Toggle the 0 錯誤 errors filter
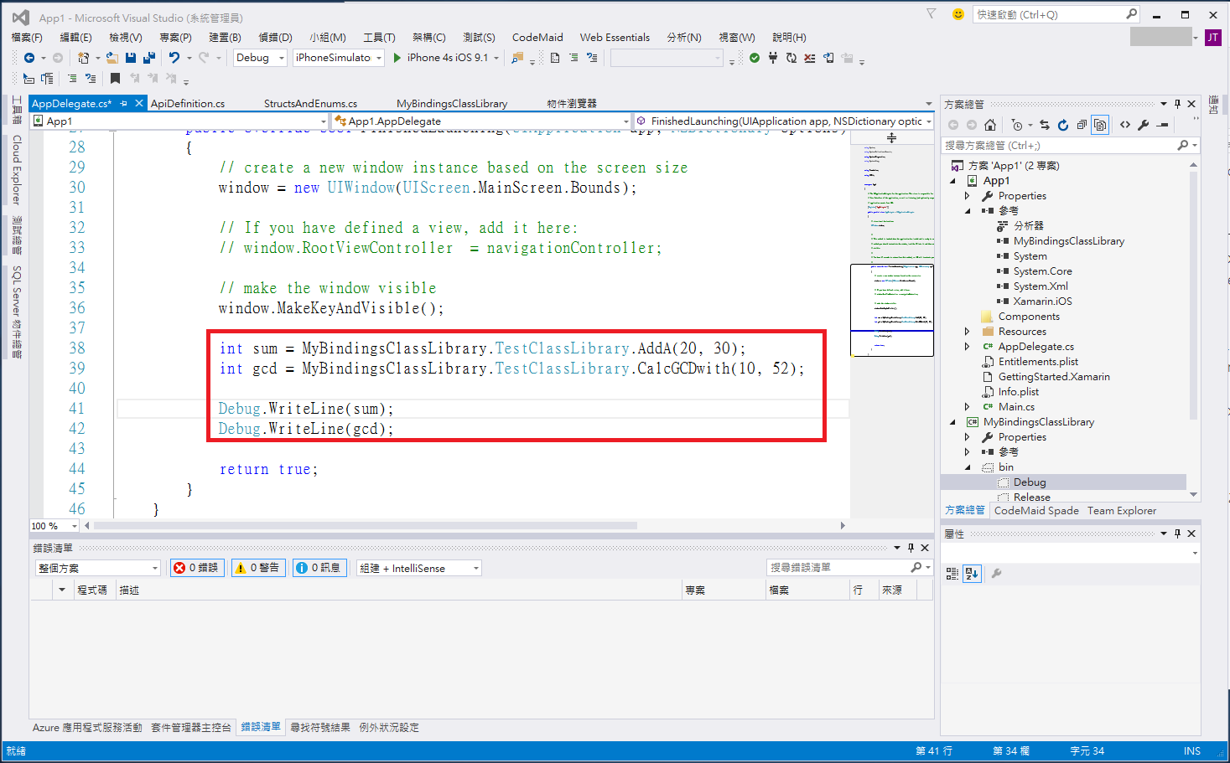Image resolution: width=1230 pixels, height=763 pixels. click(196, 568)
